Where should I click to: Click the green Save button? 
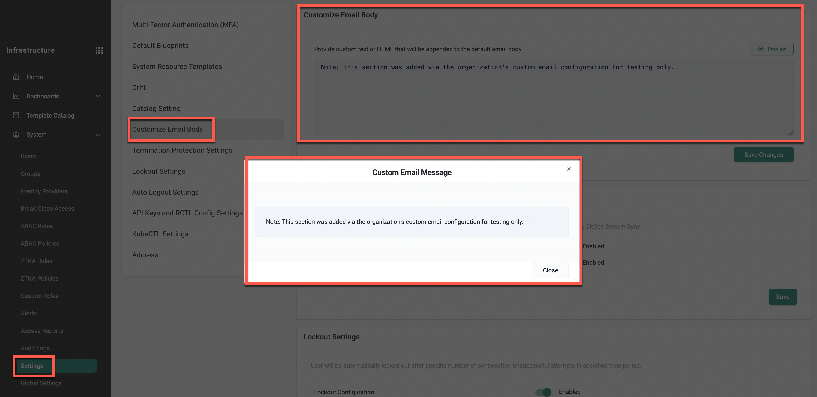pyautogui.click(x=782, y=297)
